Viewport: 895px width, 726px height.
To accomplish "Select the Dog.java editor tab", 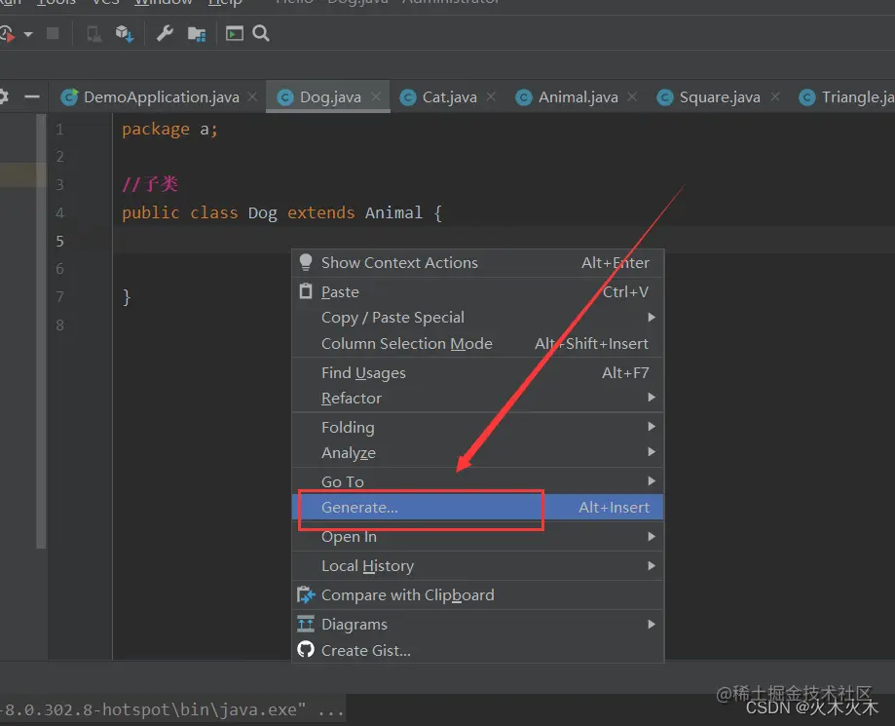I will point(330,97).
